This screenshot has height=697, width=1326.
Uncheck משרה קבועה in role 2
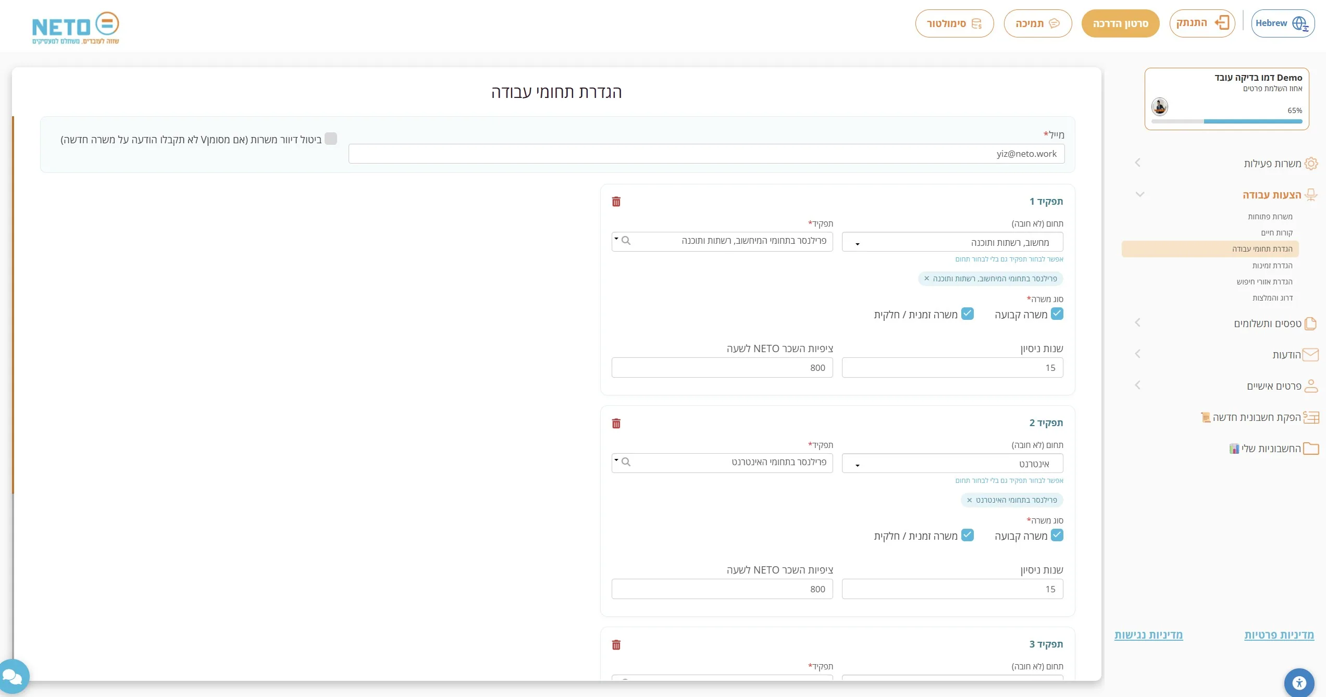[x=1057, y=535]
